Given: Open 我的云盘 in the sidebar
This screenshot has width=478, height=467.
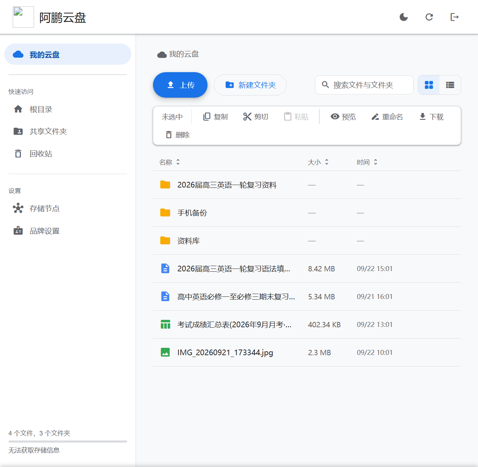Looking at the screenshot, I should click(x=68, y=54).
